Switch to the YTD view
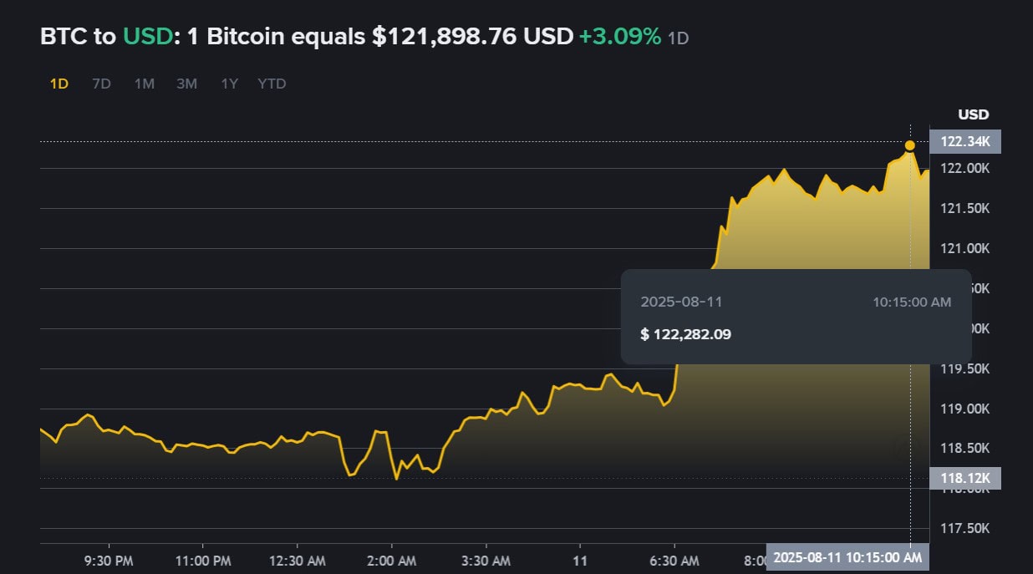1033x574 pixels. [x=271, y=84]
